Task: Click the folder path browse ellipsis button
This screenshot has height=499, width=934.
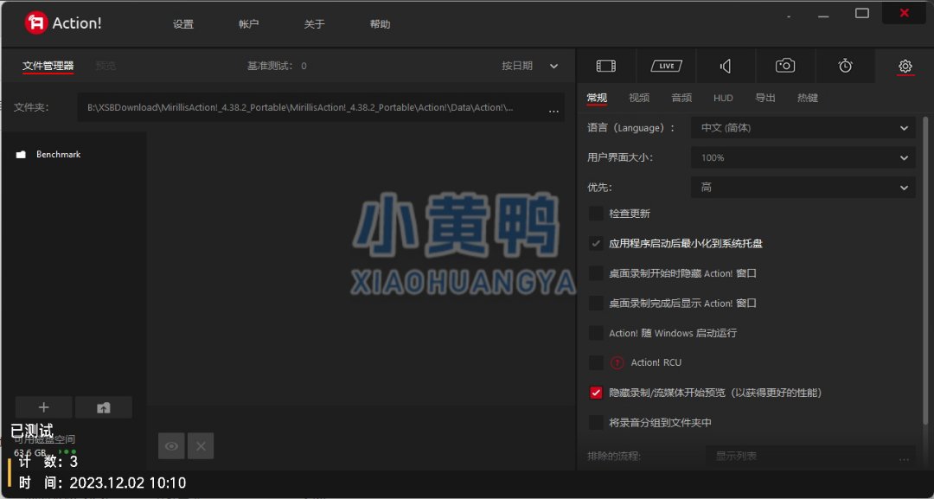Action: [x=553, y=109]
